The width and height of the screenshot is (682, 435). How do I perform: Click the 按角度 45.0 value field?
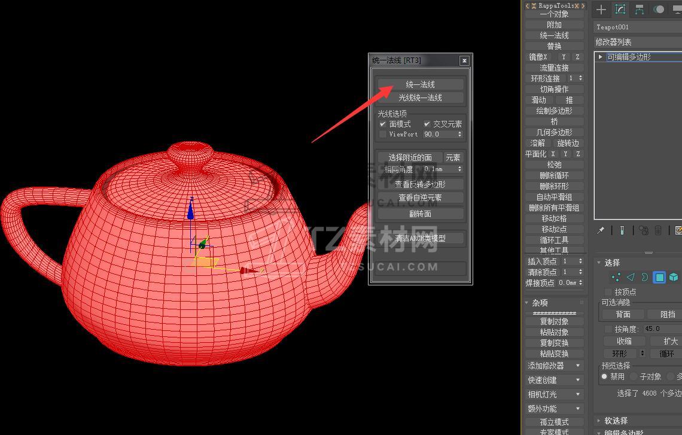tap(662, 329)
